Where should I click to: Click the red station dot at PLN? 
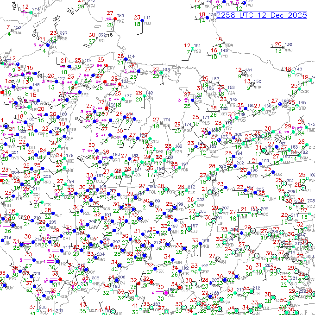click(x=120, y=84)
